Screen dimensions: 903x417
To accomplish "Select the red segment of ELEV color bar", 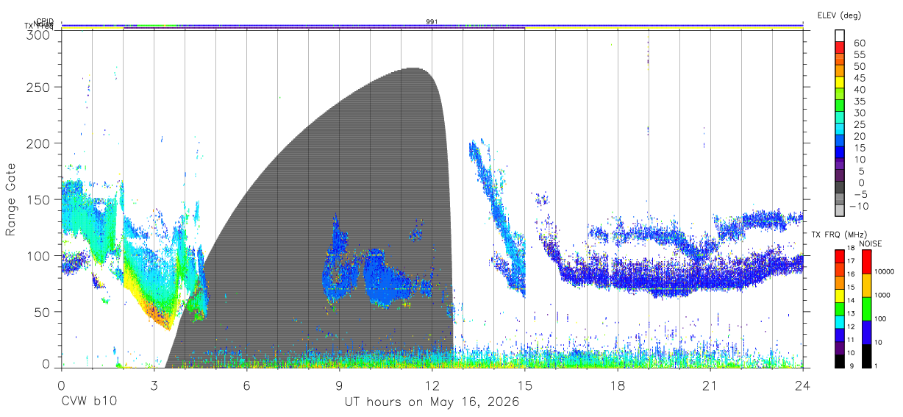I will [839, 47].
